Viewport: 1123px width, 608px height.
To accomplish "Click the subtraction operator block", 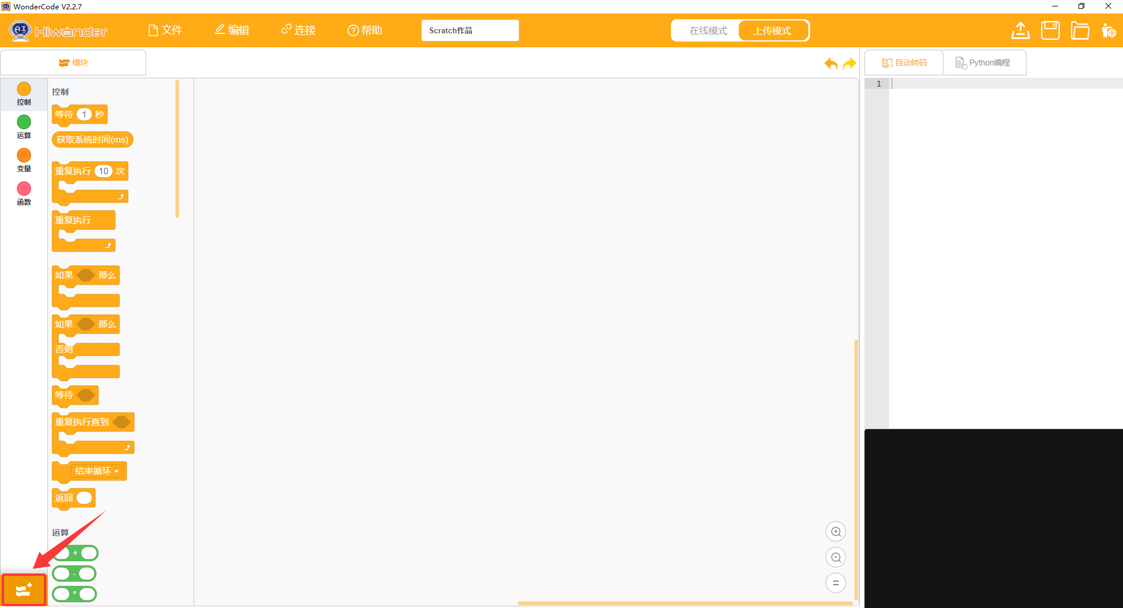I will coord(74,574).
